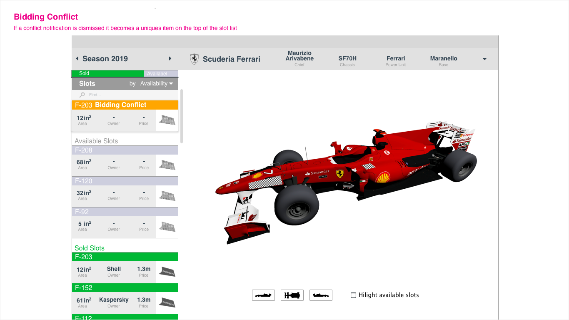Open Bidding Conflict slot flag thumbnail
Viewport: 569px width, 320px height.
click(167, 120)
